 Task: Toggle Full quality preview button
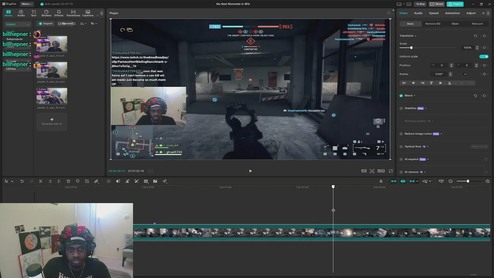pos(364,171)
